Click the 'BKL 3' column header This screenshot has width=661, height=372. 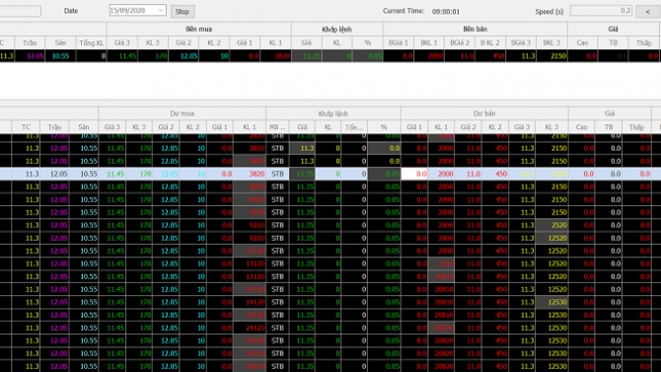tap(551, 42)
